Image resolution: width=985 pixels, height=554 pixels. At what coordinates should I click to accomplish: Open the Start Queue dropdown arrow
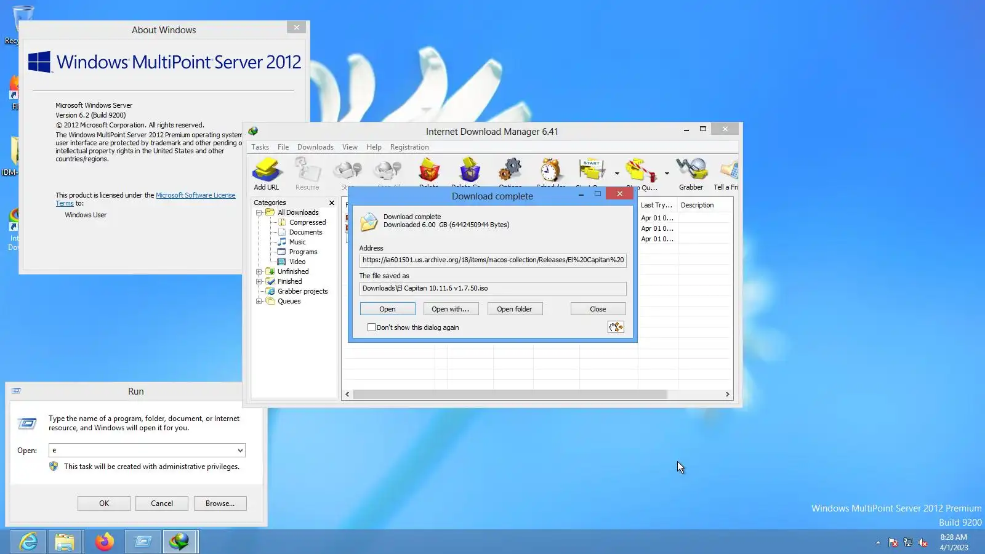point(617,174)
